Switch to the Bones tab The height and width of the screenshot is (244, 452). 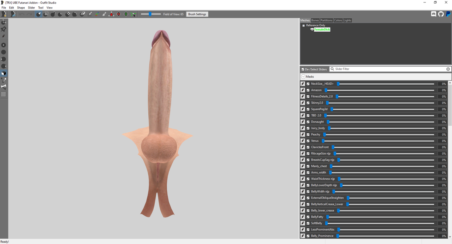point(315,20)
